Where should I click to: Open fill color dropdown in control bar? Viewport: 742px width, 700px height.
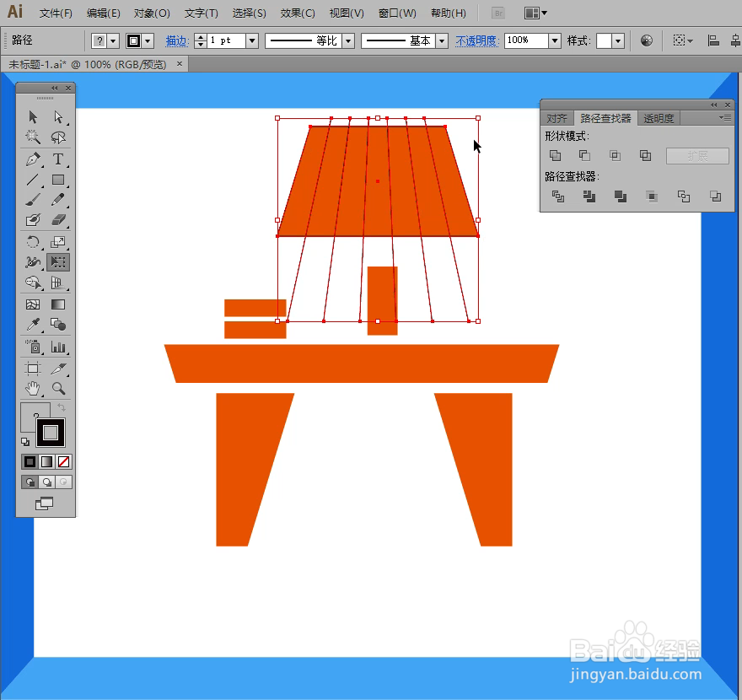click(x=113, y=40)
